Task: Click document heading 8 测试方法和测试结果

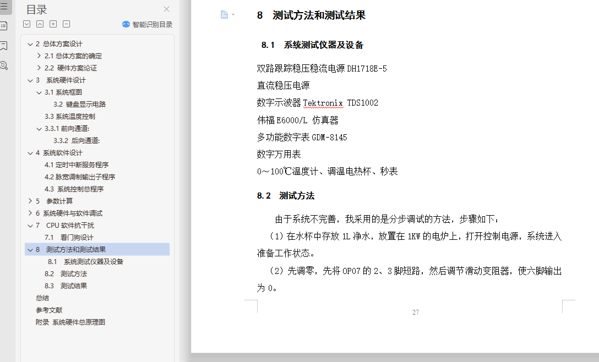Action: 312,15
